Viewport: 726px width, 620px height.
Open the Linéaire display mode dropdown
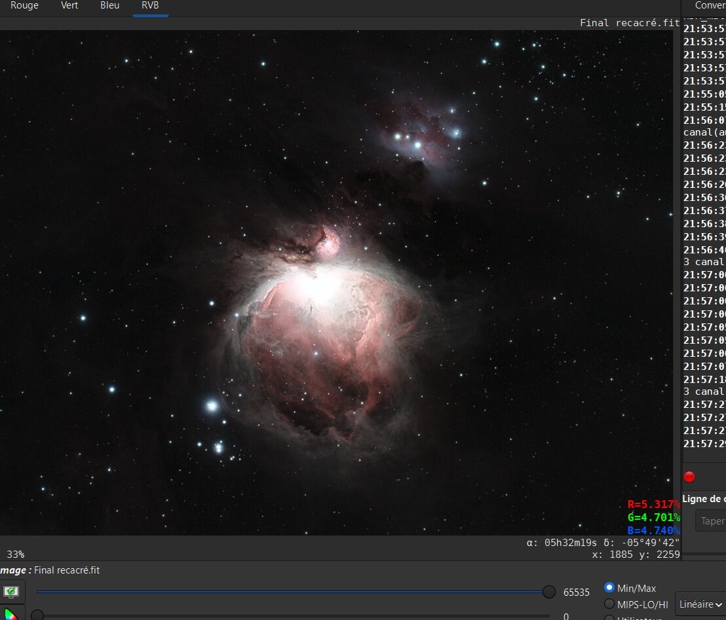(700, 604)
